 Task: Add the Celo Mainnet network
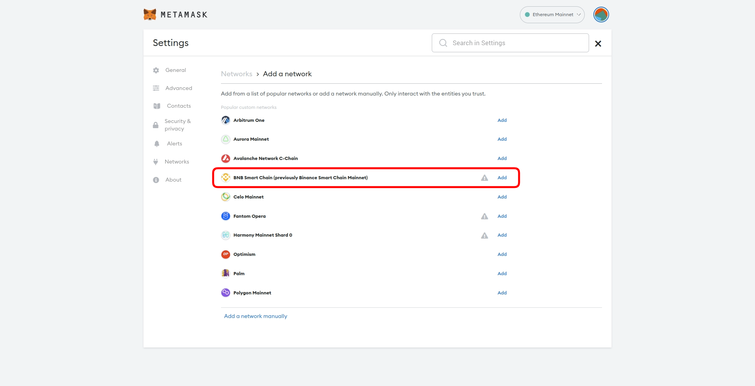(502, 197)
